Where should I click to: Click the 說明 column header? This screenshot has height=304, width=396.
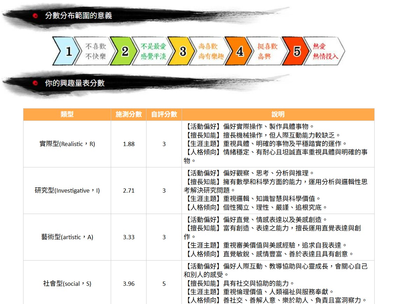pyautogui.click(x=278, y=115)
